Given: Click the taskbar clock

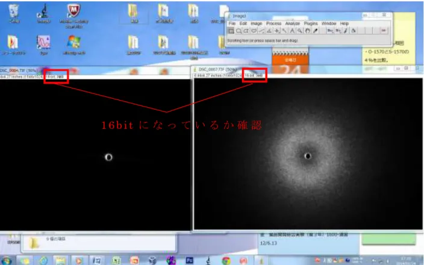Looking at the screenshot, I should tap(405, 261).
